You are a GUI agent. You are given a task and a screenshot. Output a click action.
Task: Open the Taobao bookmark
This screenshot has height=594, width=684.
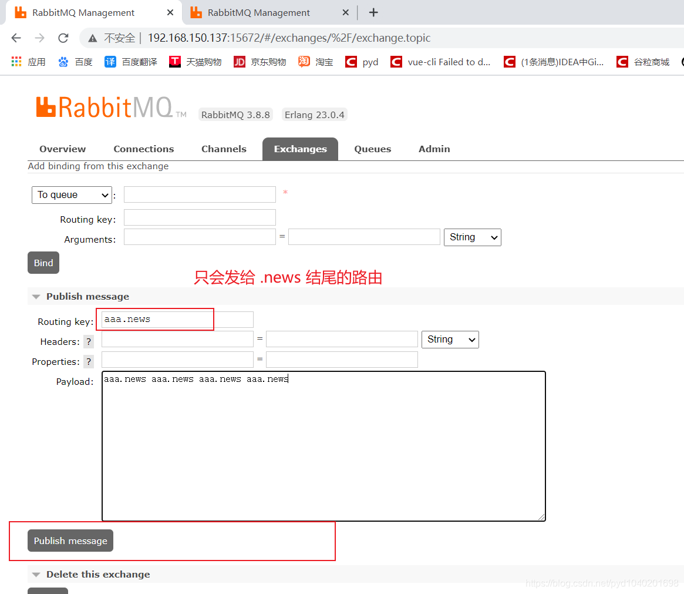[x=315, y=62]
